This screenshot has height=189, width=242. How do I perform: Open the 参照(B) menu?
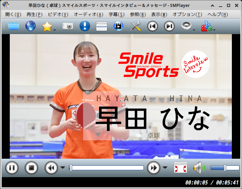[138, 15]
